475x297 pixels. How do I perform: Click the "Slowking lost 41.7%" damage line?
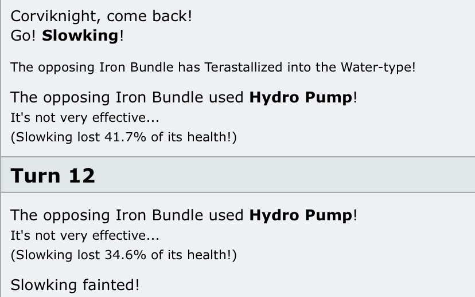click(x=123, y=137)
